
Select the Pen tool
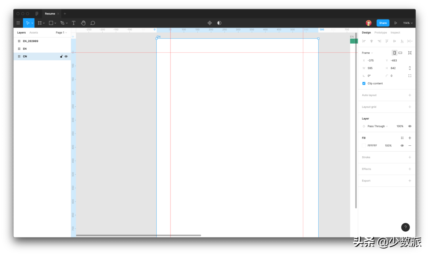click(x=62, y=23)
